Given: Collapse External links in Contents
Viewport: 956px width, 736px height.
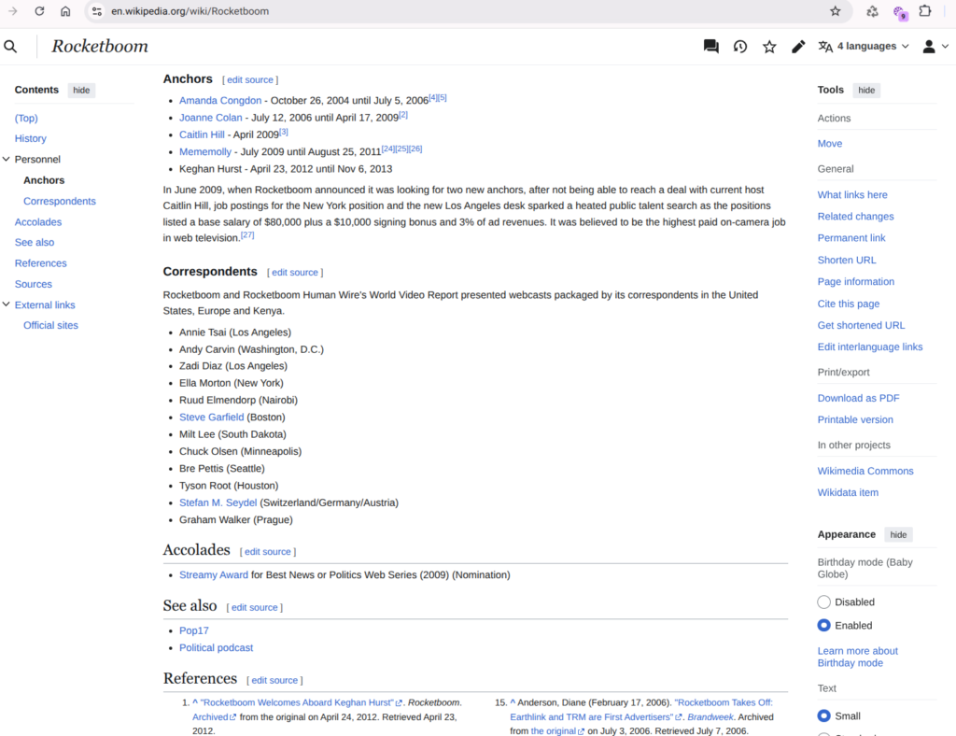Looking at the screenshot, I should coord(7,305).
